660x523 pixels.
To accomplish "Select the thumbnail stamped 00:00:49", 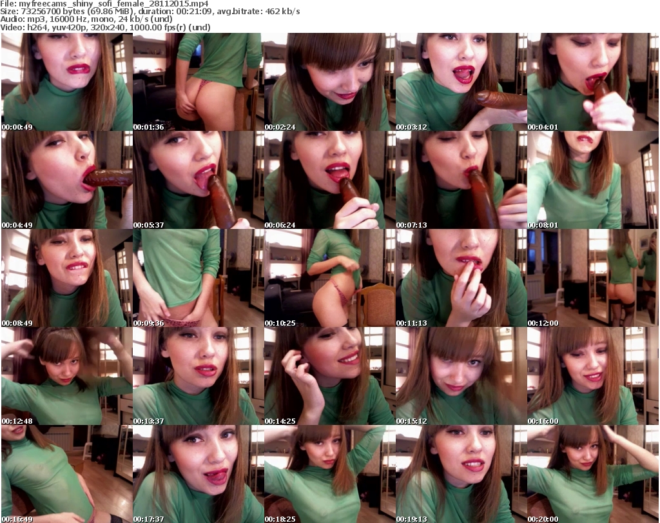I will click(67, 82).
